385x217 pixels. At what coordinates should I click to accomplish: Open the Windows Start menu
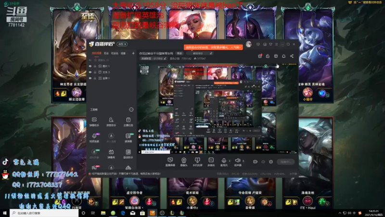[x=5, y=213]
